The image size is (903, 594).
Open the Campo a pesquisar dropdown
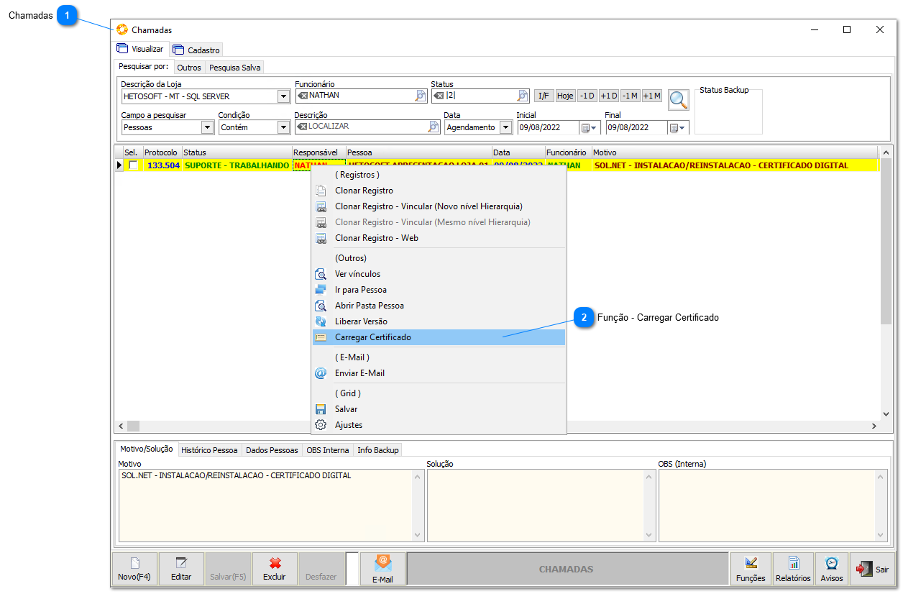(207, 127)
